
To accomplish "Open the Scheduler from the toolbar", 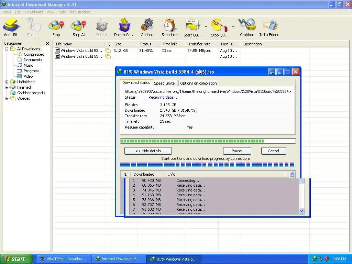I will pyautogui.click(x=169, y=27).
